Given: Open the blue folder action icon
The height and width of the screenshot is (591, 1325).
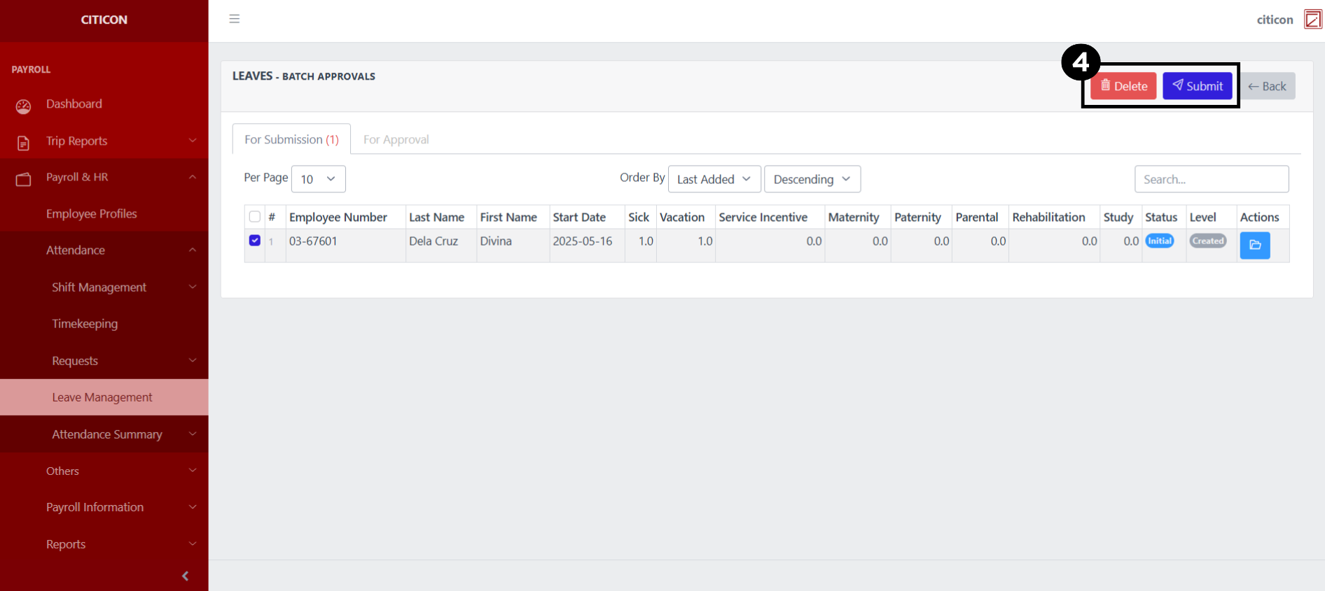Looking at the screenshot, I should 1254,245.
